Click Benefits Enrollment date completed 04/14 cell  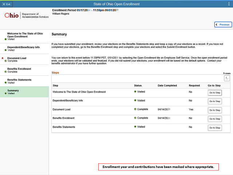tap(164, 118)
